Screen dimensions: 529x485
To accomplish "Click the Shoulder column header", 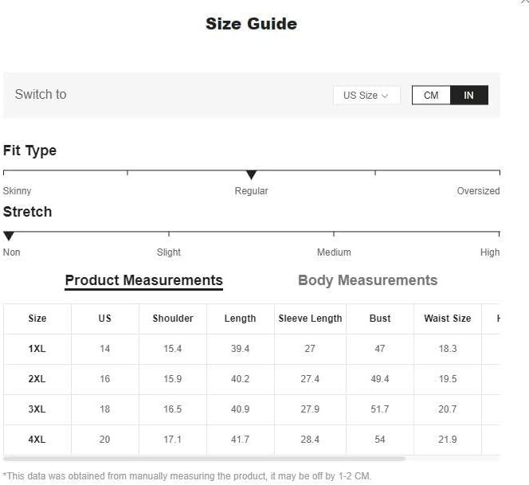I will (173, 319).
